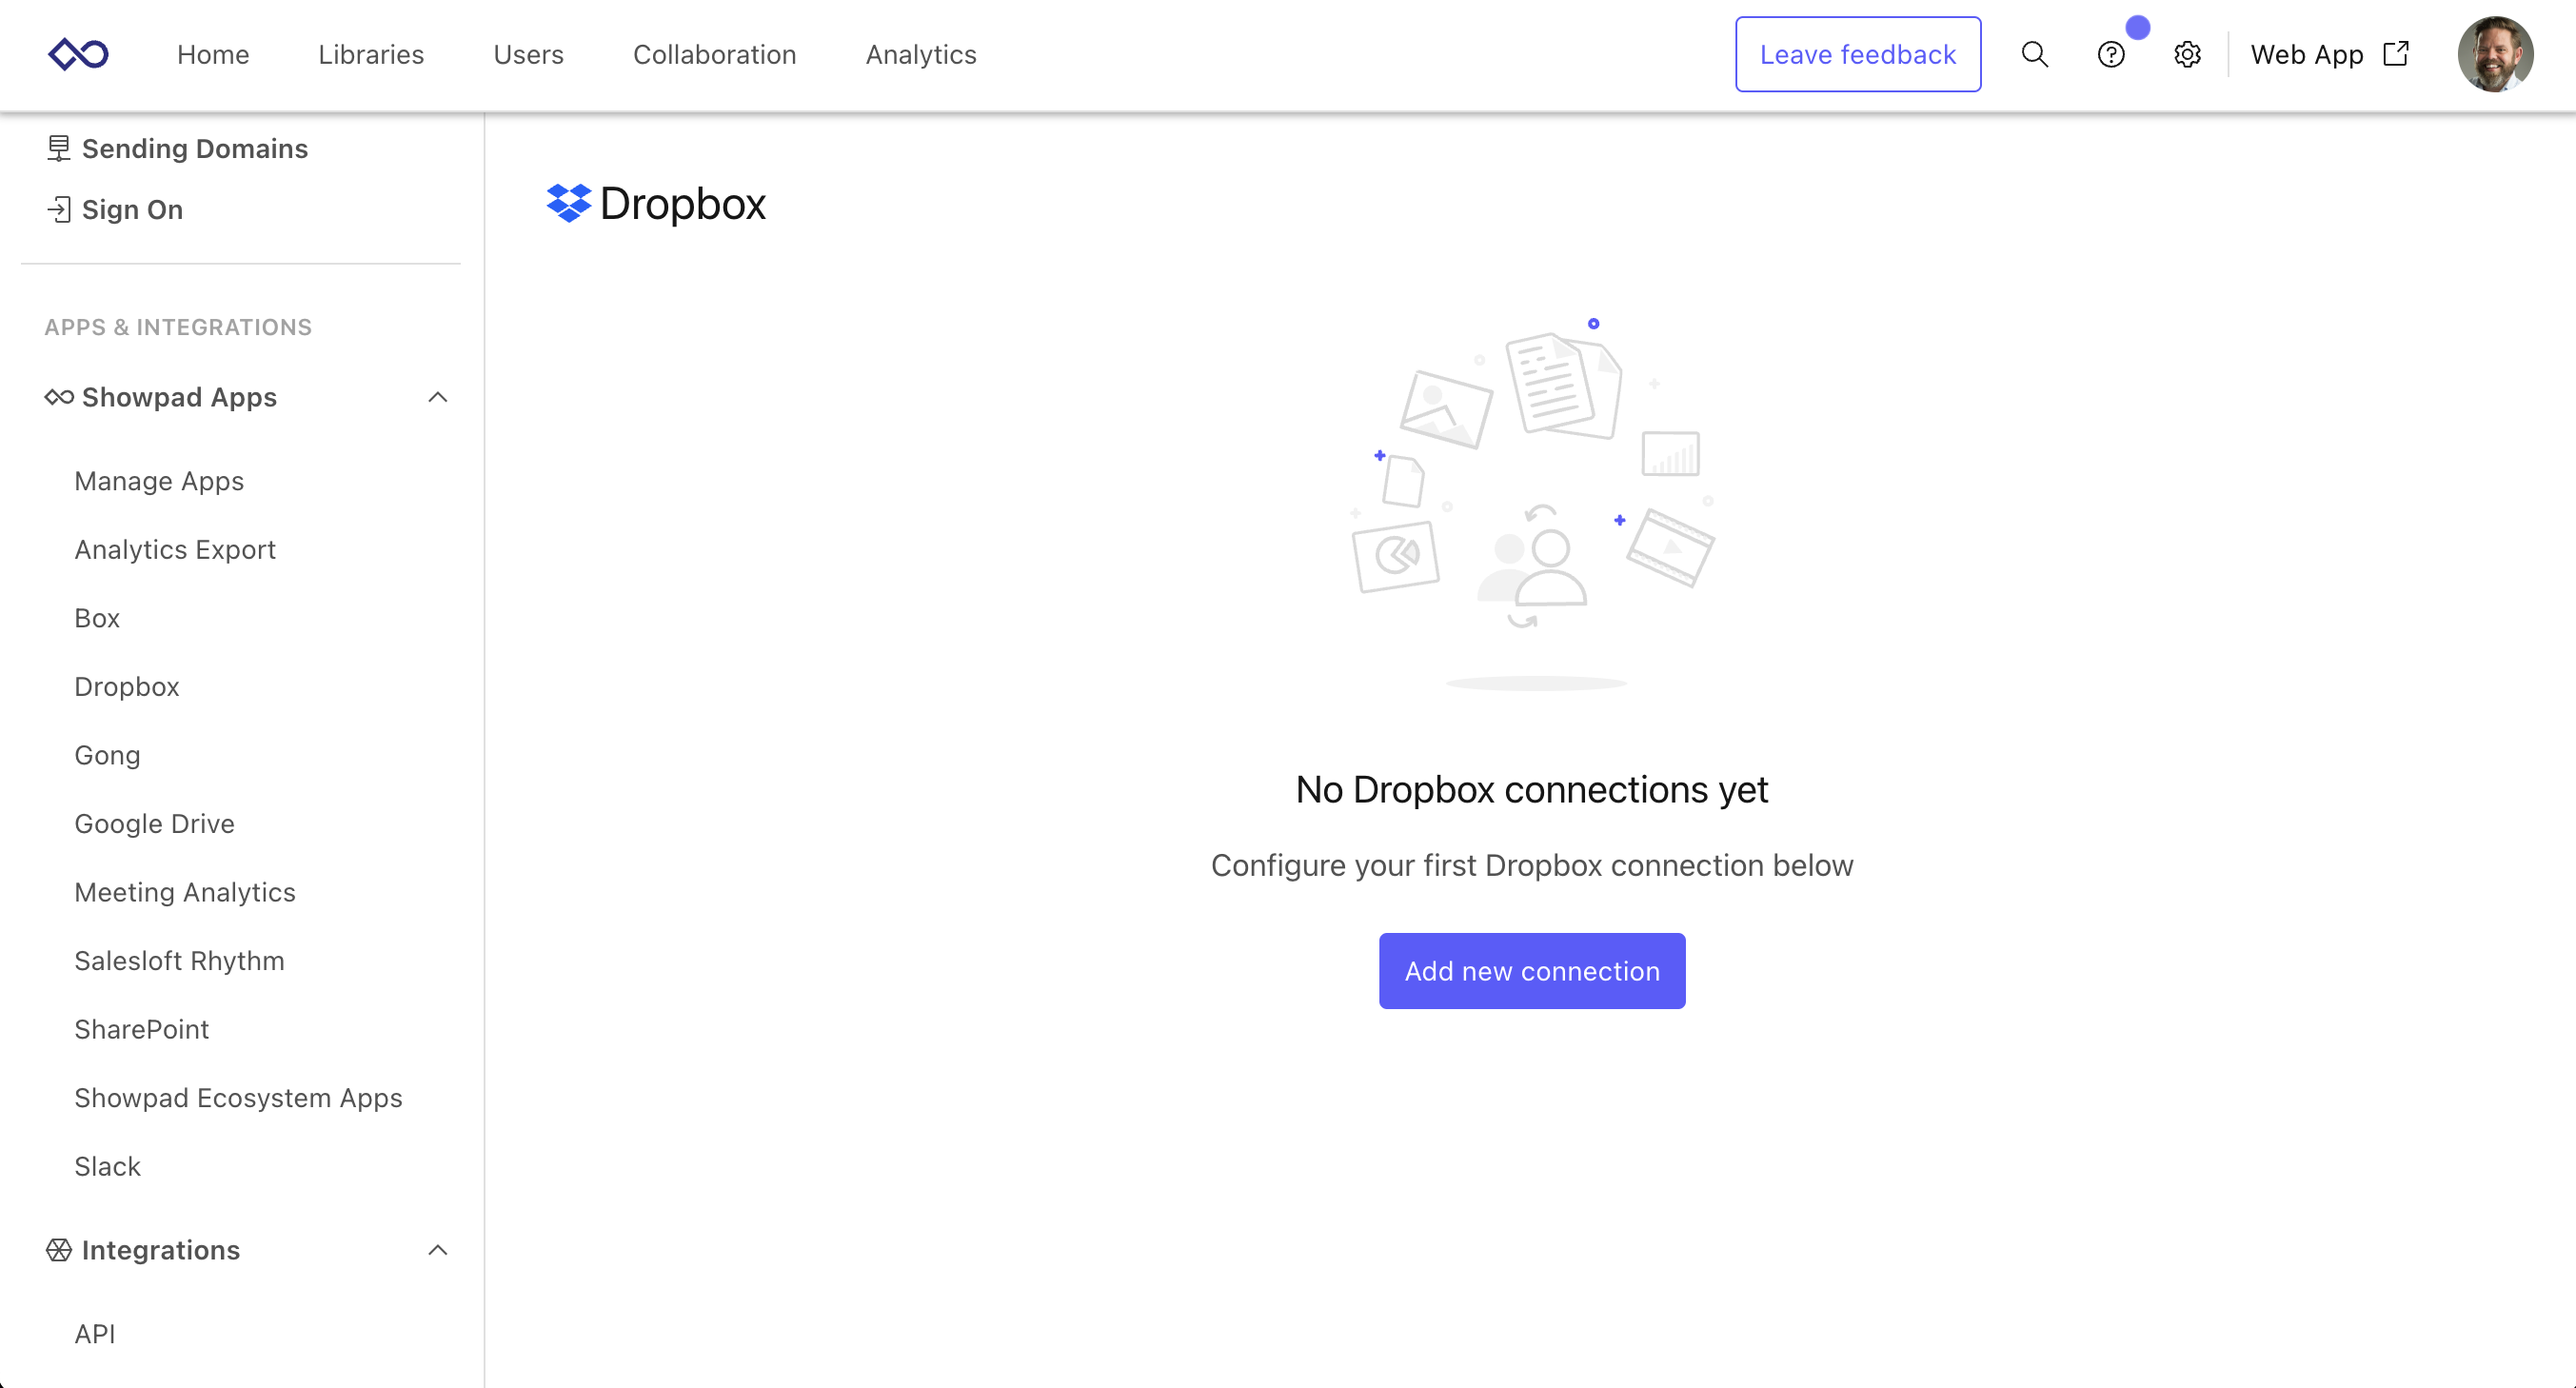
Task: Open SharePoint in the sidebar
Action: click(141, 1029)
